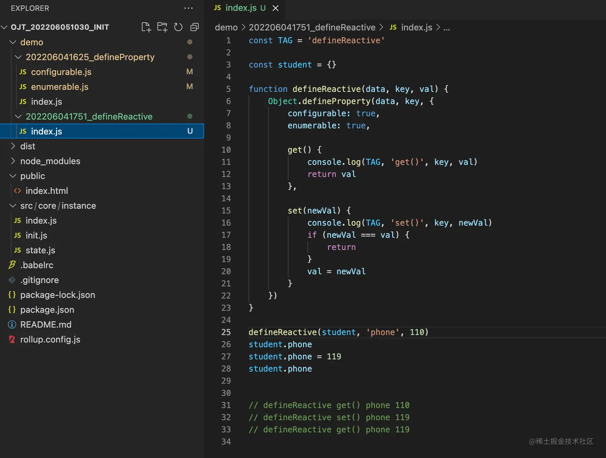Click 202206041751_defineReactive in breadcrumb

(x=312, y=27)
